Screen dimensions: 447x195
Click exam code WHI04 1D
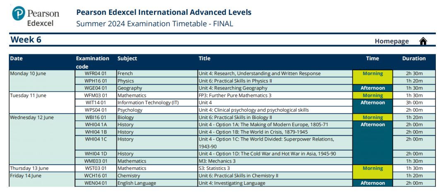pos(96,154)
